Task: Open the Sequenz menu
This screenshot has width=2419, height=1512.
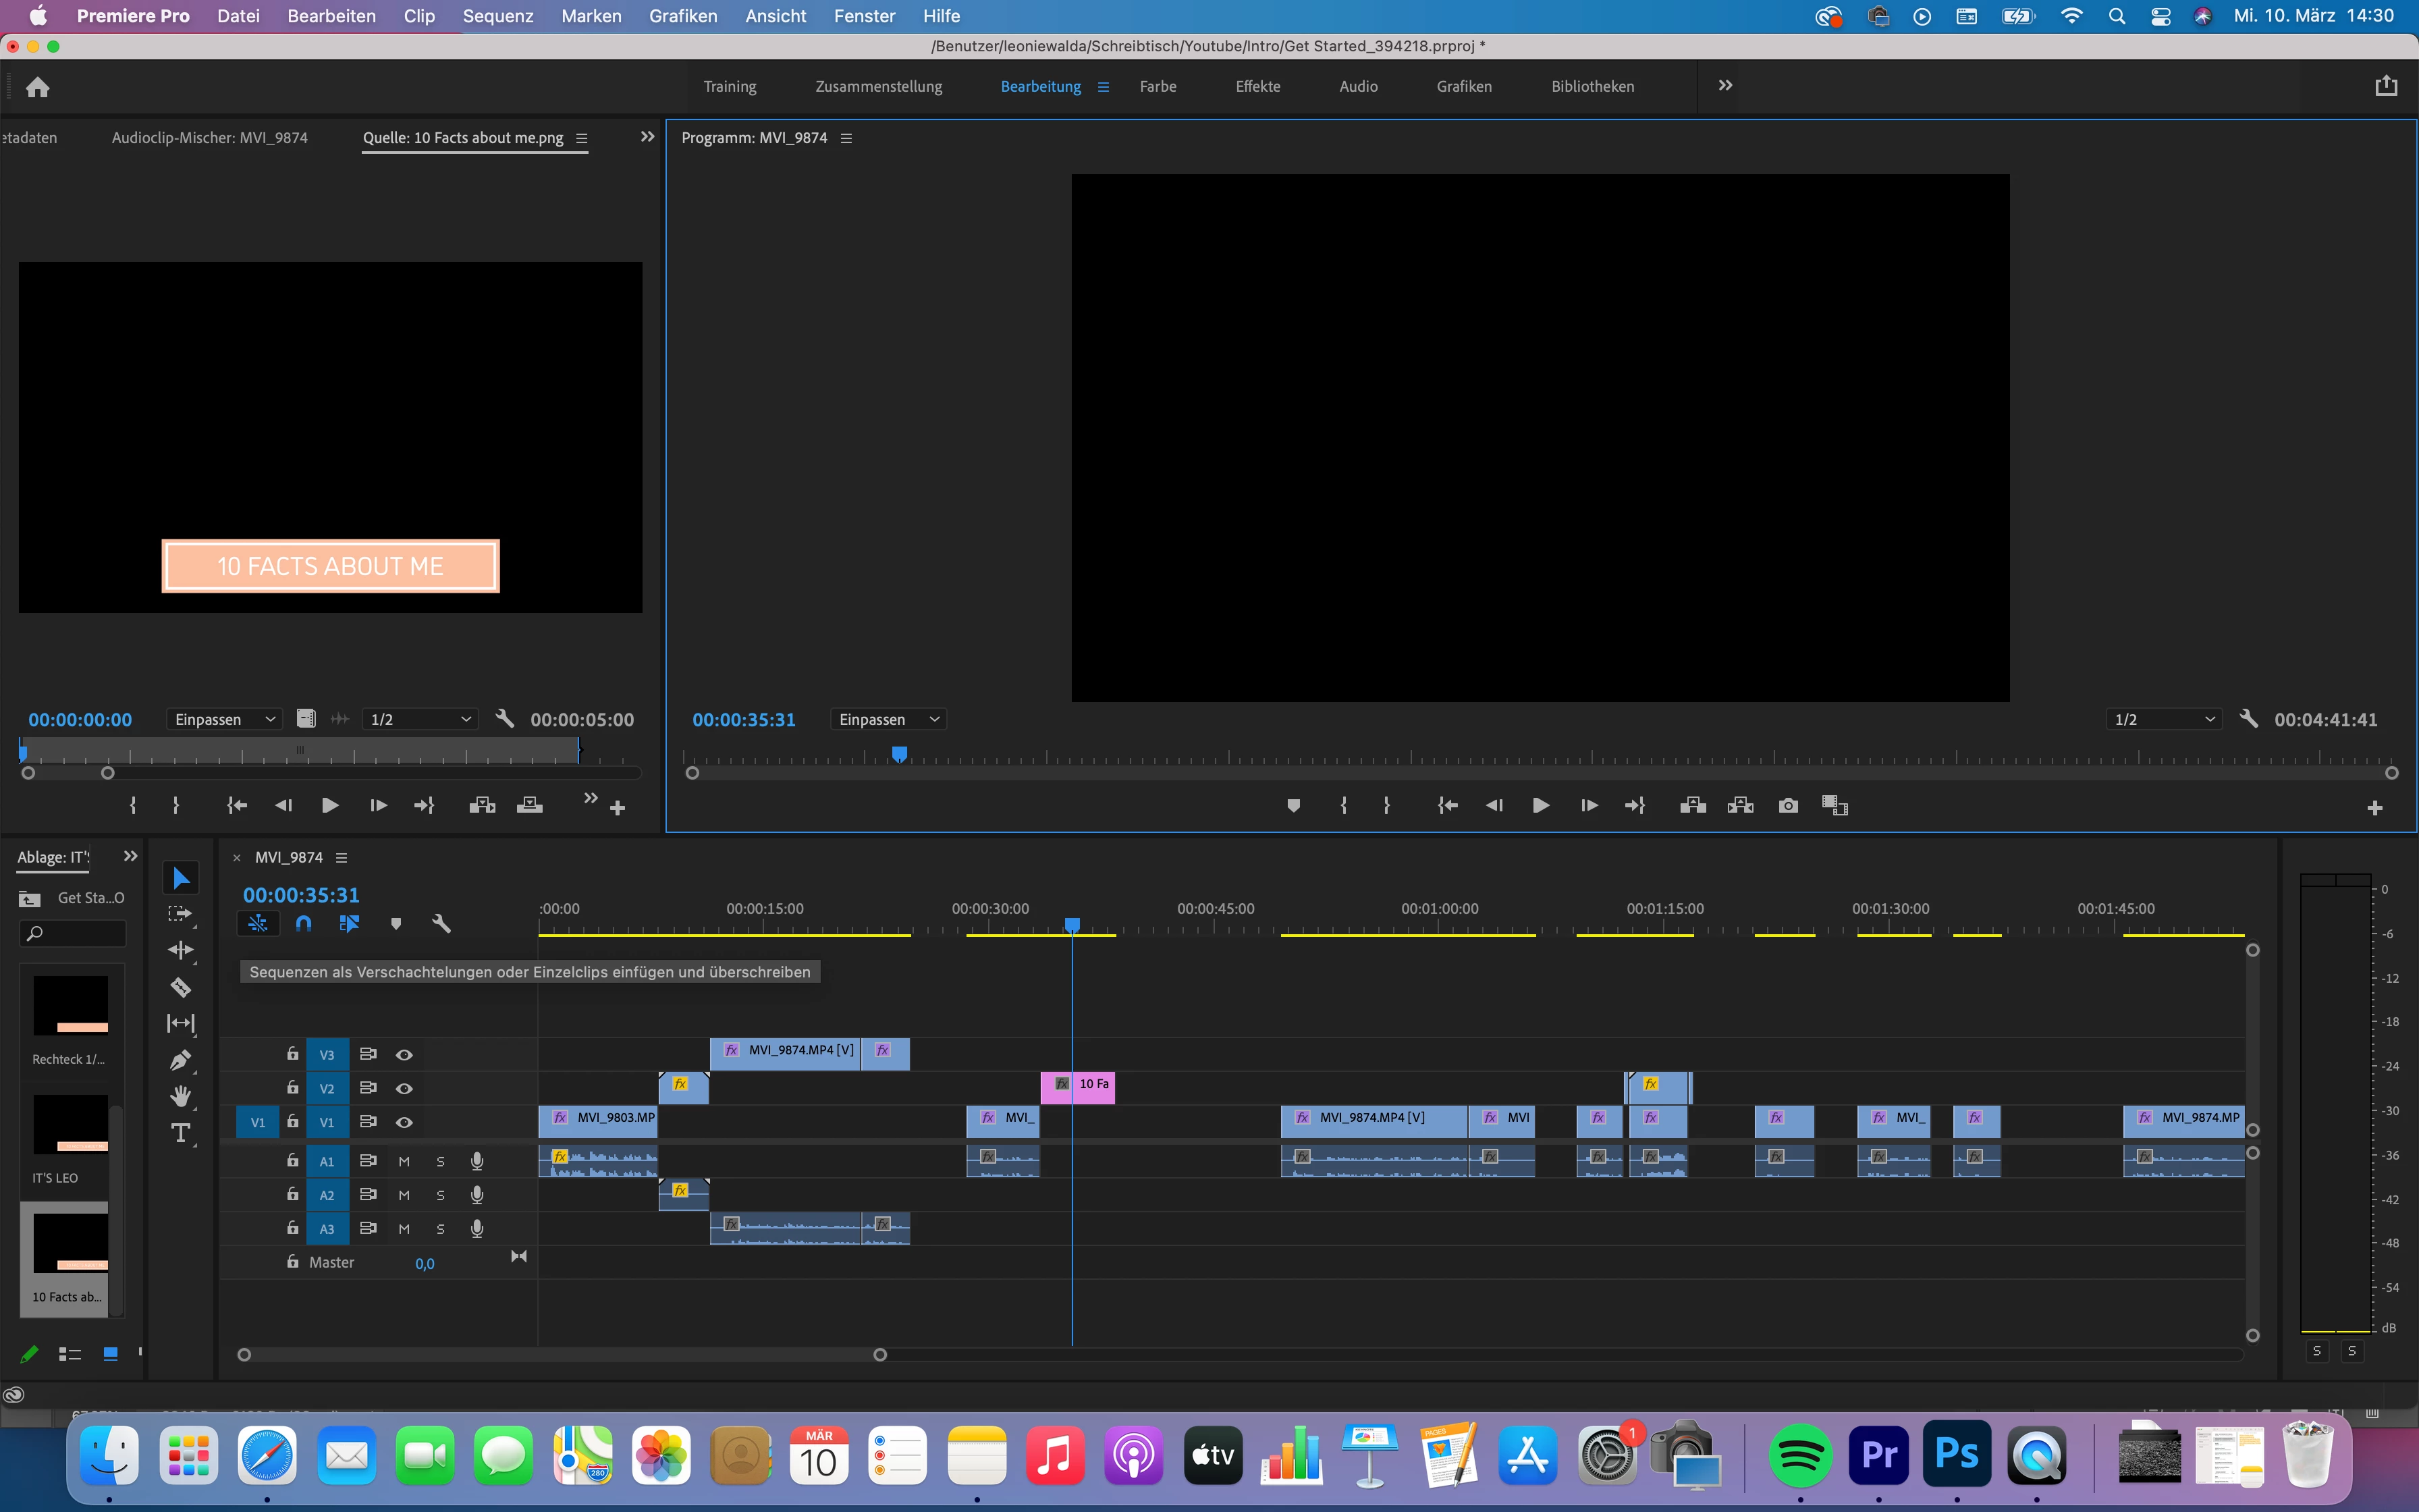Action: click(498, 16)
